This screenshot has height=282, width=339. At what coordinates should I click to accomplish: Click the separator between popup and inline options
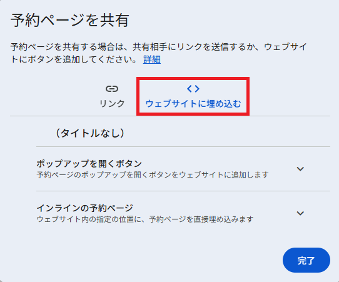tap(183, 191)
